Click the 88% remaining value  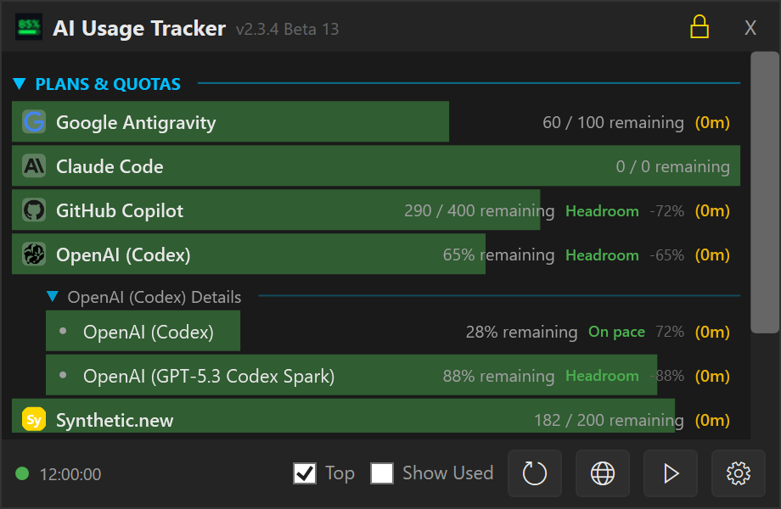[498, 376]
